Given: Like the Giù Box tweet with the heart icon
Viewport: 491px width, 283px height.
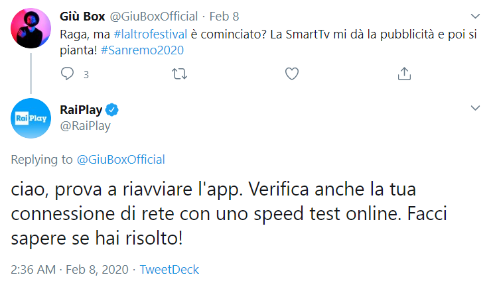Looking at the screenshot, I should pos(291,74).
